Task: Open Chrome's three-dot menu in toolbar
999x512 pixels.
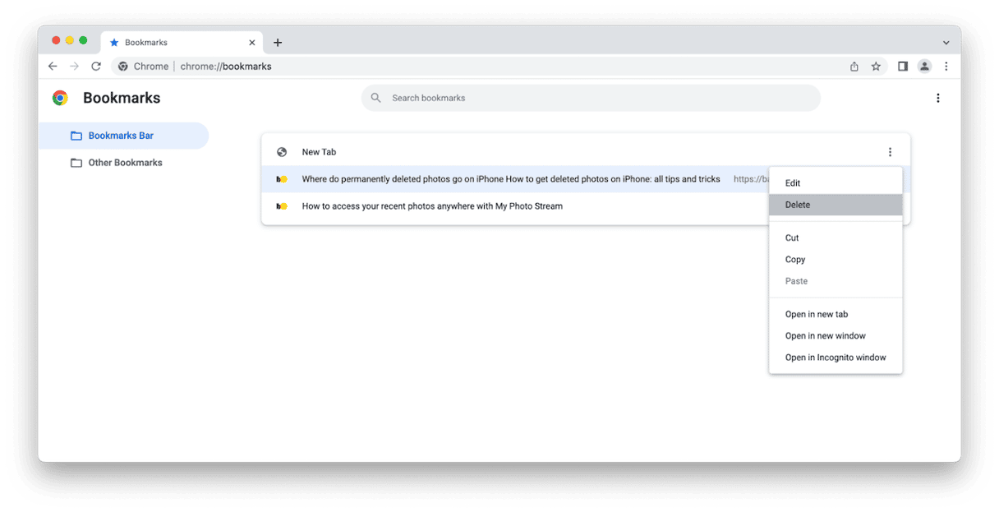Action: coord(946,67)
